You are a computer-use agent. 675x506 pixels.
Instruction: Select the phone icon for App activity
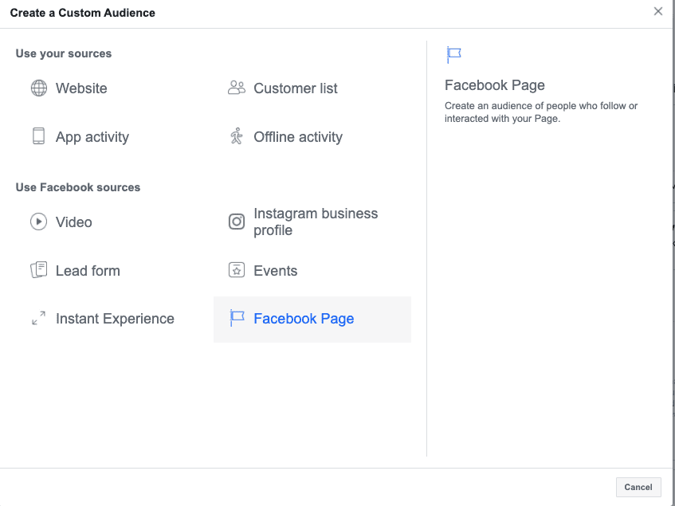pos(38,136)
